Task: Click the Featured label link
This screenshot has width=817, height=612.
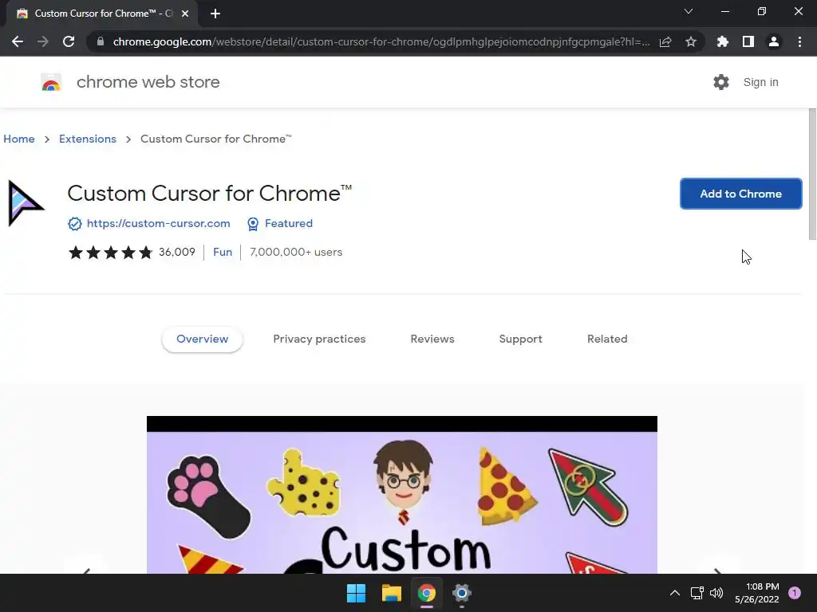Action: click(289, 223)
